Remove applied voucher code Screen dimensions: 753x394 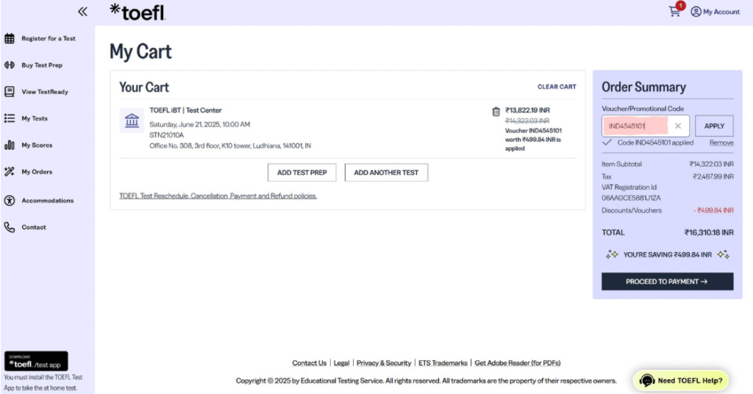click(x=721, y=143)
